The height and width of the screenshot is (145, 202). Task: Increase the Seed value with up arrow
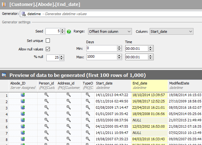pyautogui.click(x=62, y=30)
